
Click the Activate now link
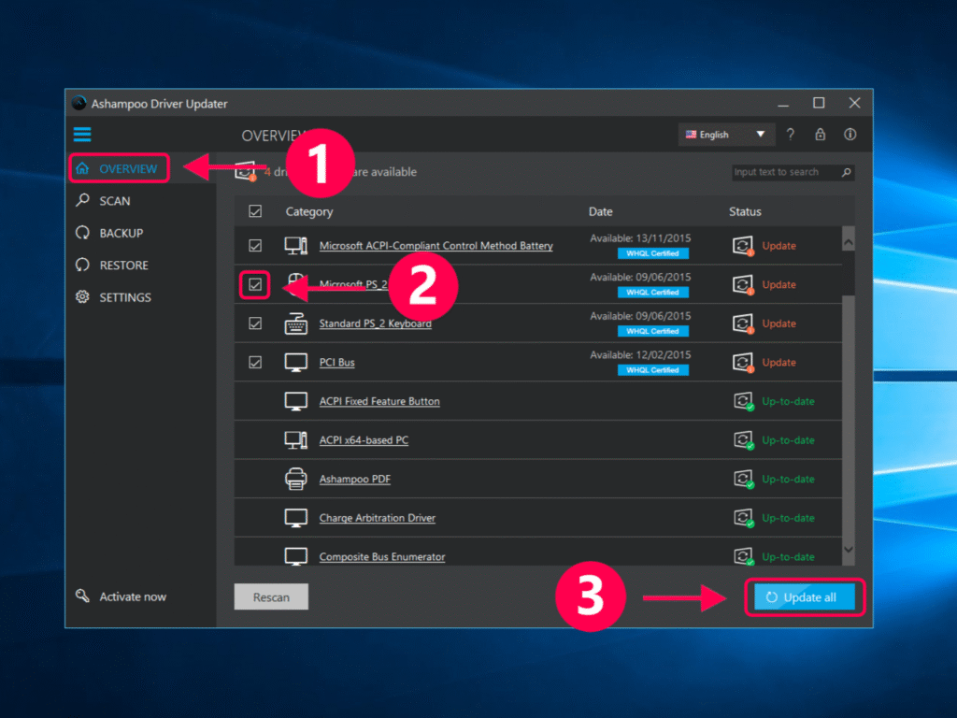132,596
